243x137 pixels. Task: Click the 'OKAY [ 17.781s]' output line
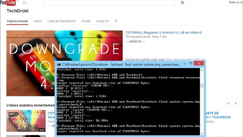(x=70, y=118)
